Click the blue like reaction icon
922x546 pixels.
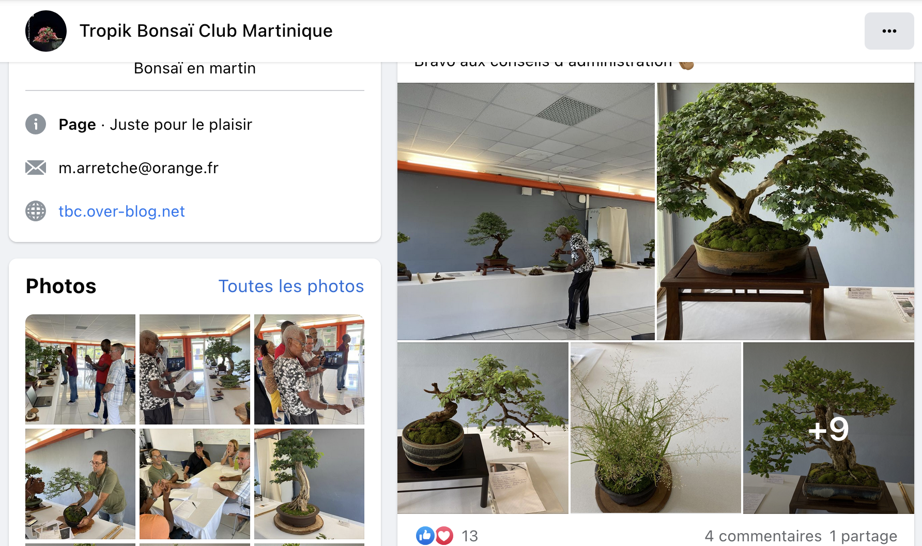click(x=425, y=536)
